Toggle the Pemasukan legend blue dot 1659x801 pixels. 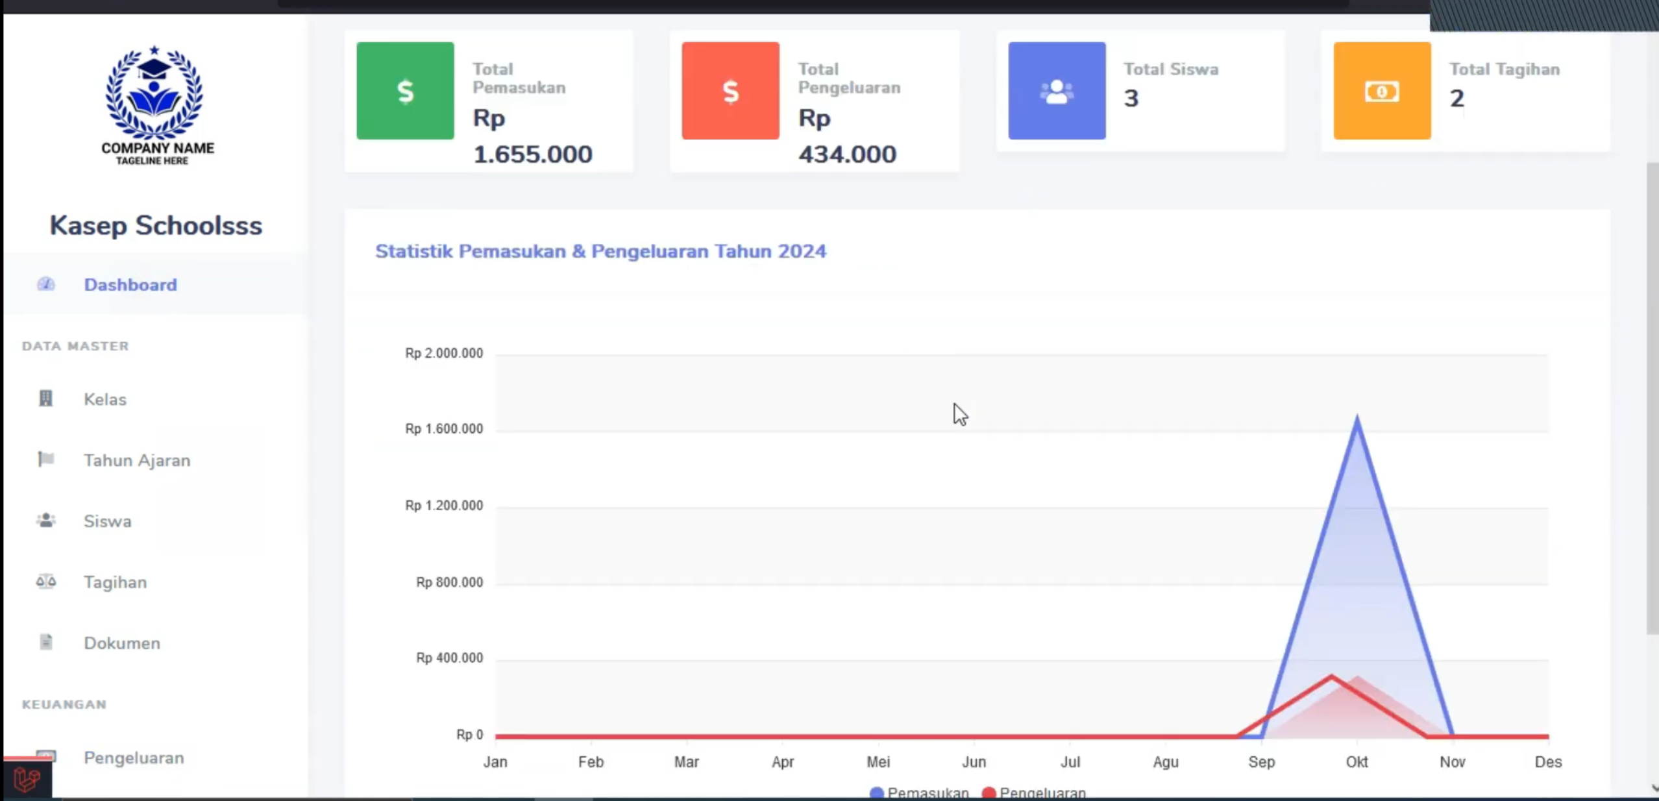[876, 793]
